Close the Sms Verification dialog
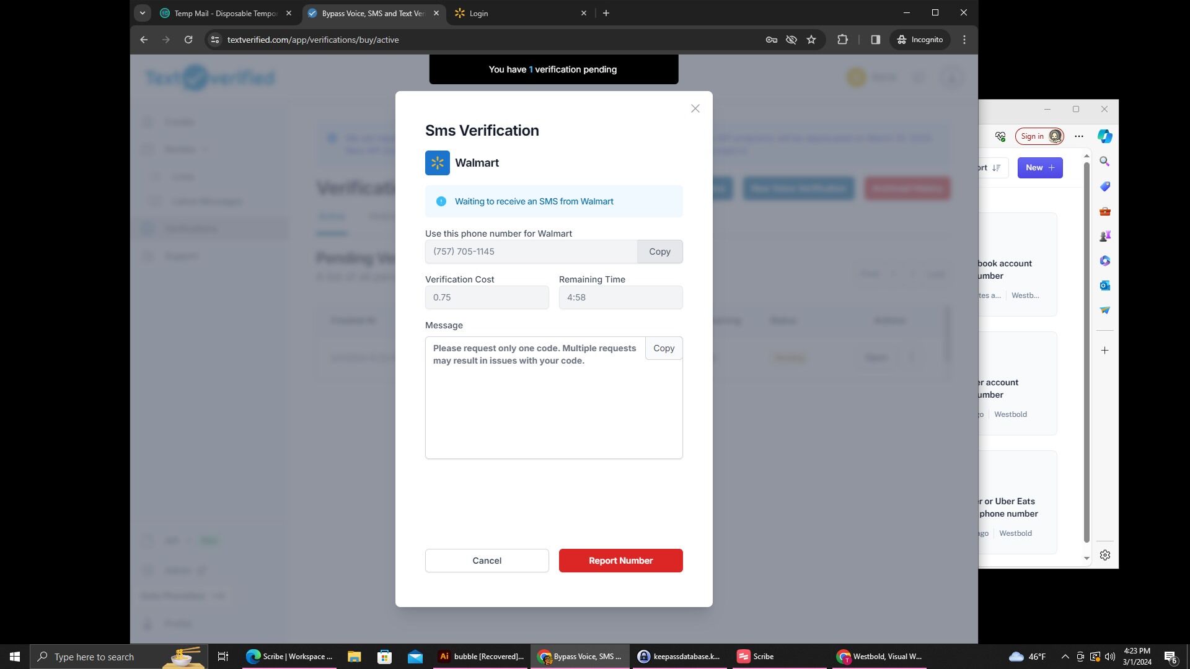Screen dimensions: 1190x669 point(695,108)
